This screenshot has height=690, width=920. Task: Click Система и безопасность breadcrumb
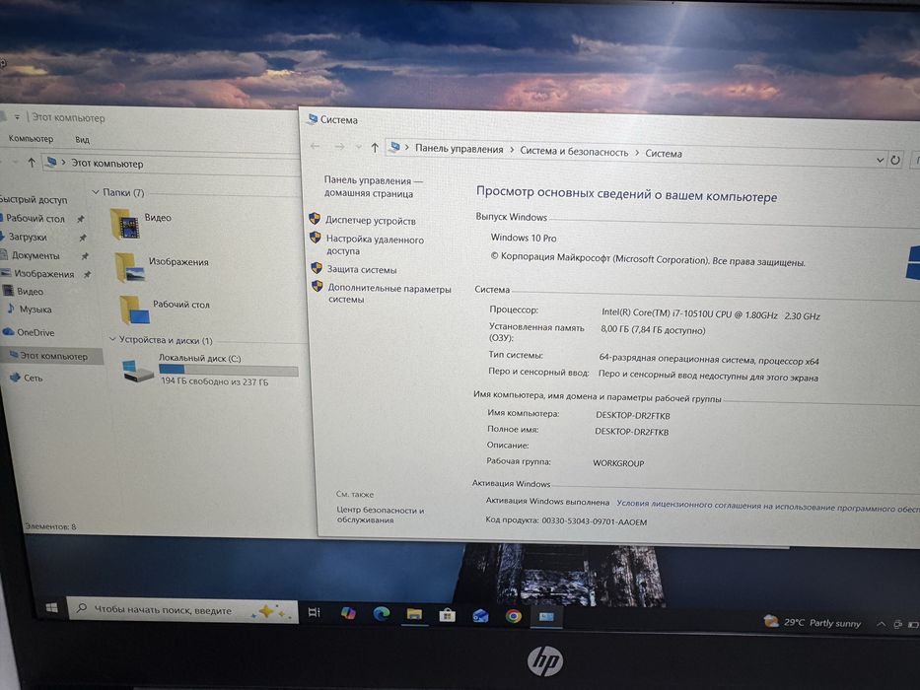574,152
